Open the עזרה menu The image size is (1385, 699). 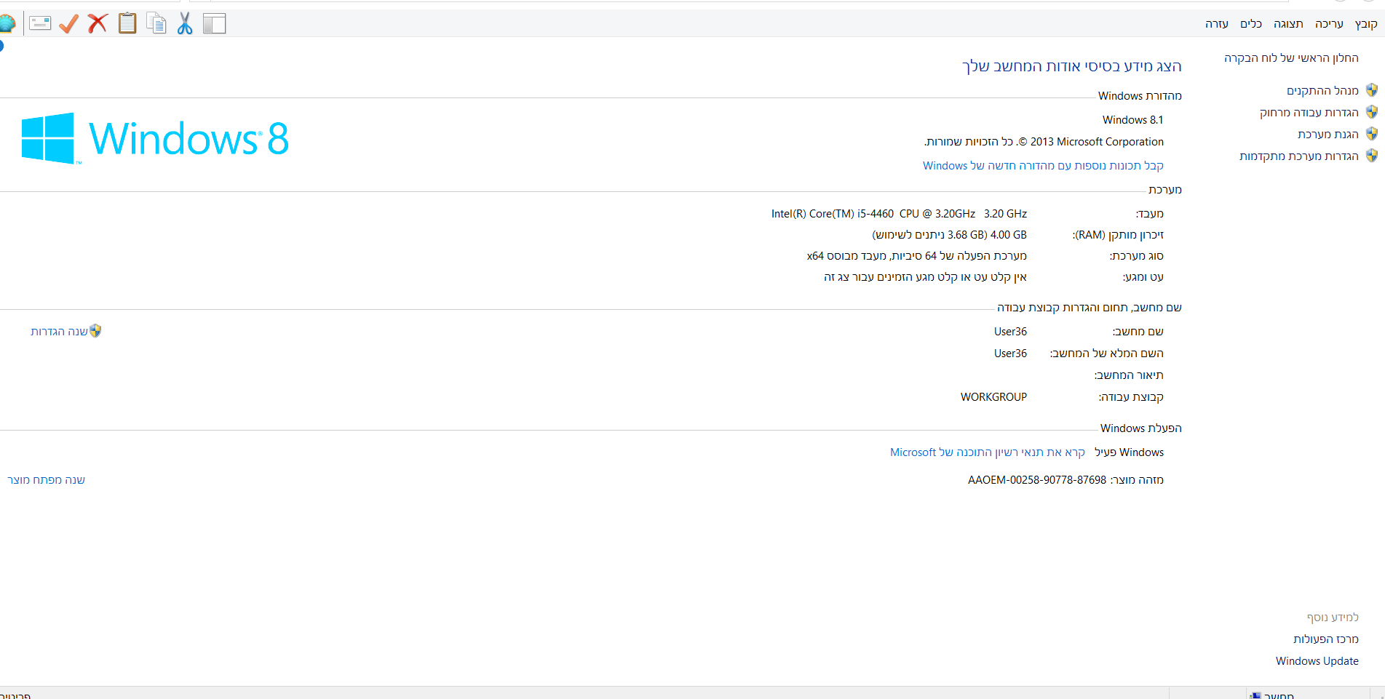(x=1217, y=24)
